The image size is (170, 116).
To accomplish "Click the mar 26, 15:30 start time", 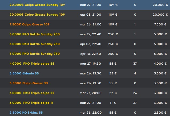I will pos(91,73).
